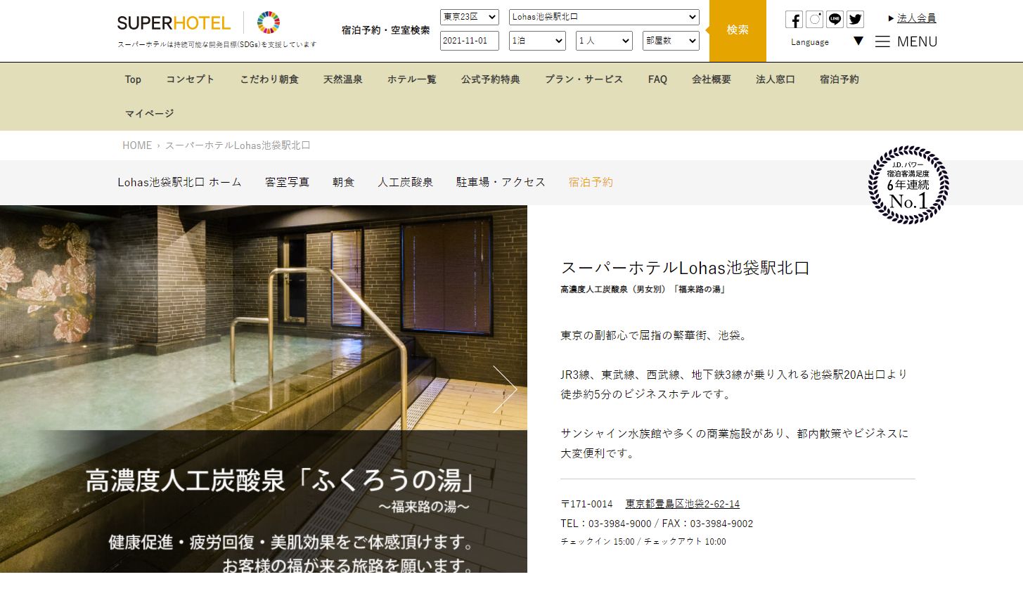Open 宿泊予約 in the beige navigation bar
The width and height of the screenshot is (1023, 610).
pyautogui.click(x=839, y=79)
